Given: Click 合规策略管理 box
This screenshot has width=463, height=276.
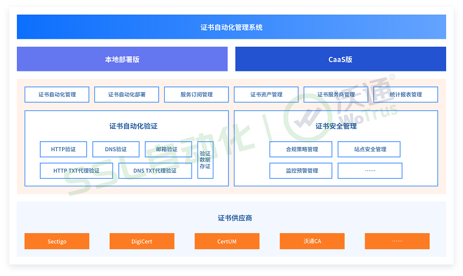Looking at the screenshot, I should click(301, 149).
